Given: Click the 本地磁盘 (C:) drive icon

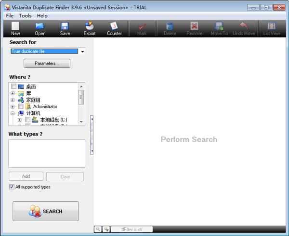Looking at the screenshot, I should (x=35, y=120).
